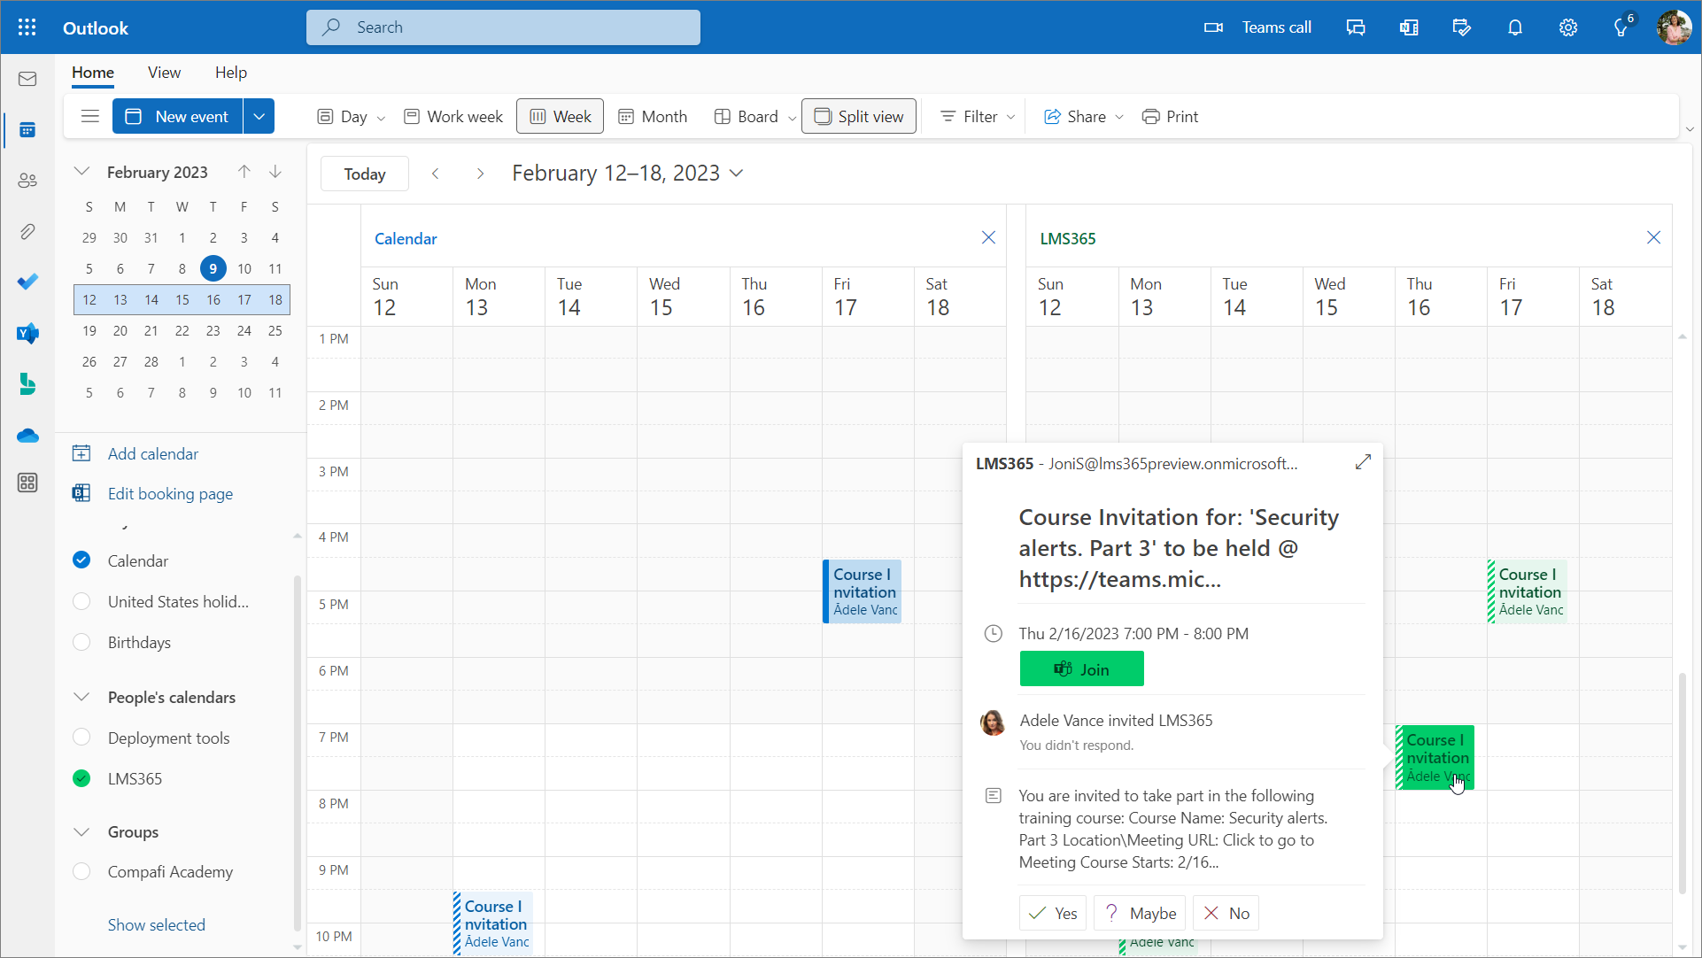Open the People icon in sidebar
1702x958 pixels.
point(27,181)
